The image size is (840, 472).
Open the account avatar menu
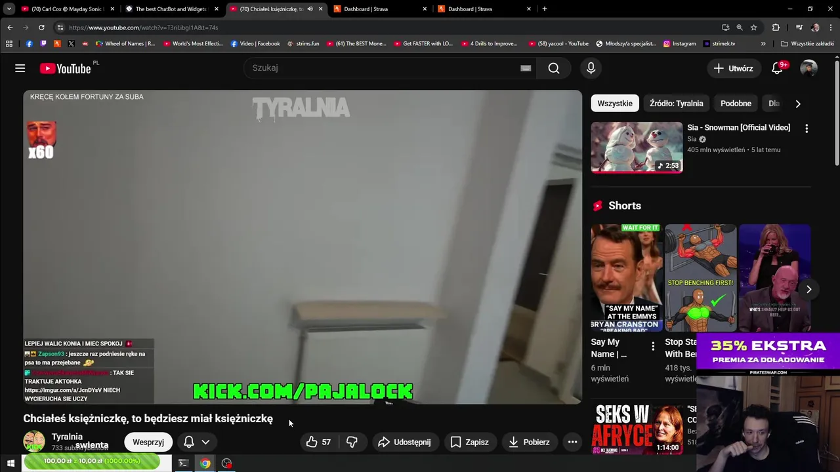(x=809, y=68)
